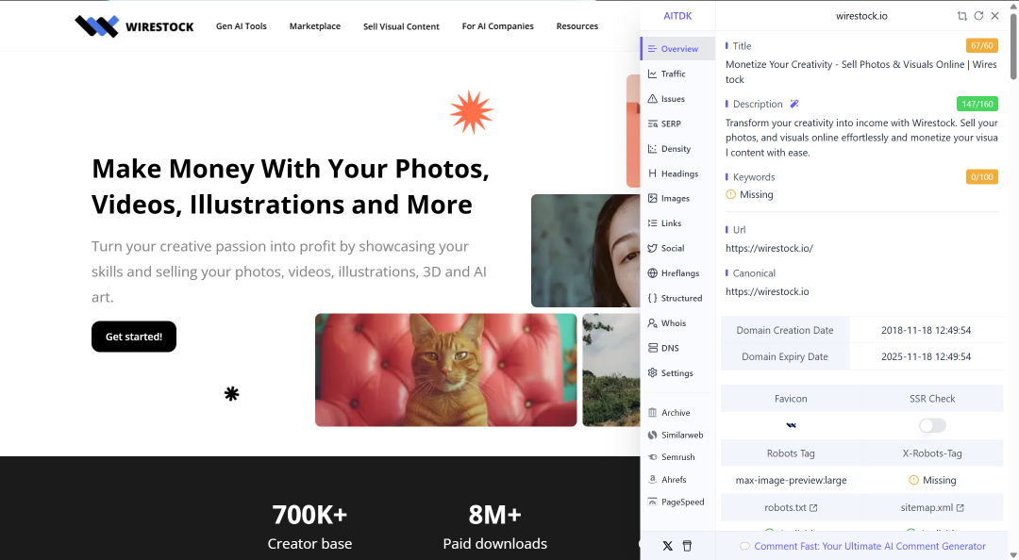The width and height of the screenshot is (1019, 560).
Task: Click the favicon image under Favicon
Action: pos(791,425)
